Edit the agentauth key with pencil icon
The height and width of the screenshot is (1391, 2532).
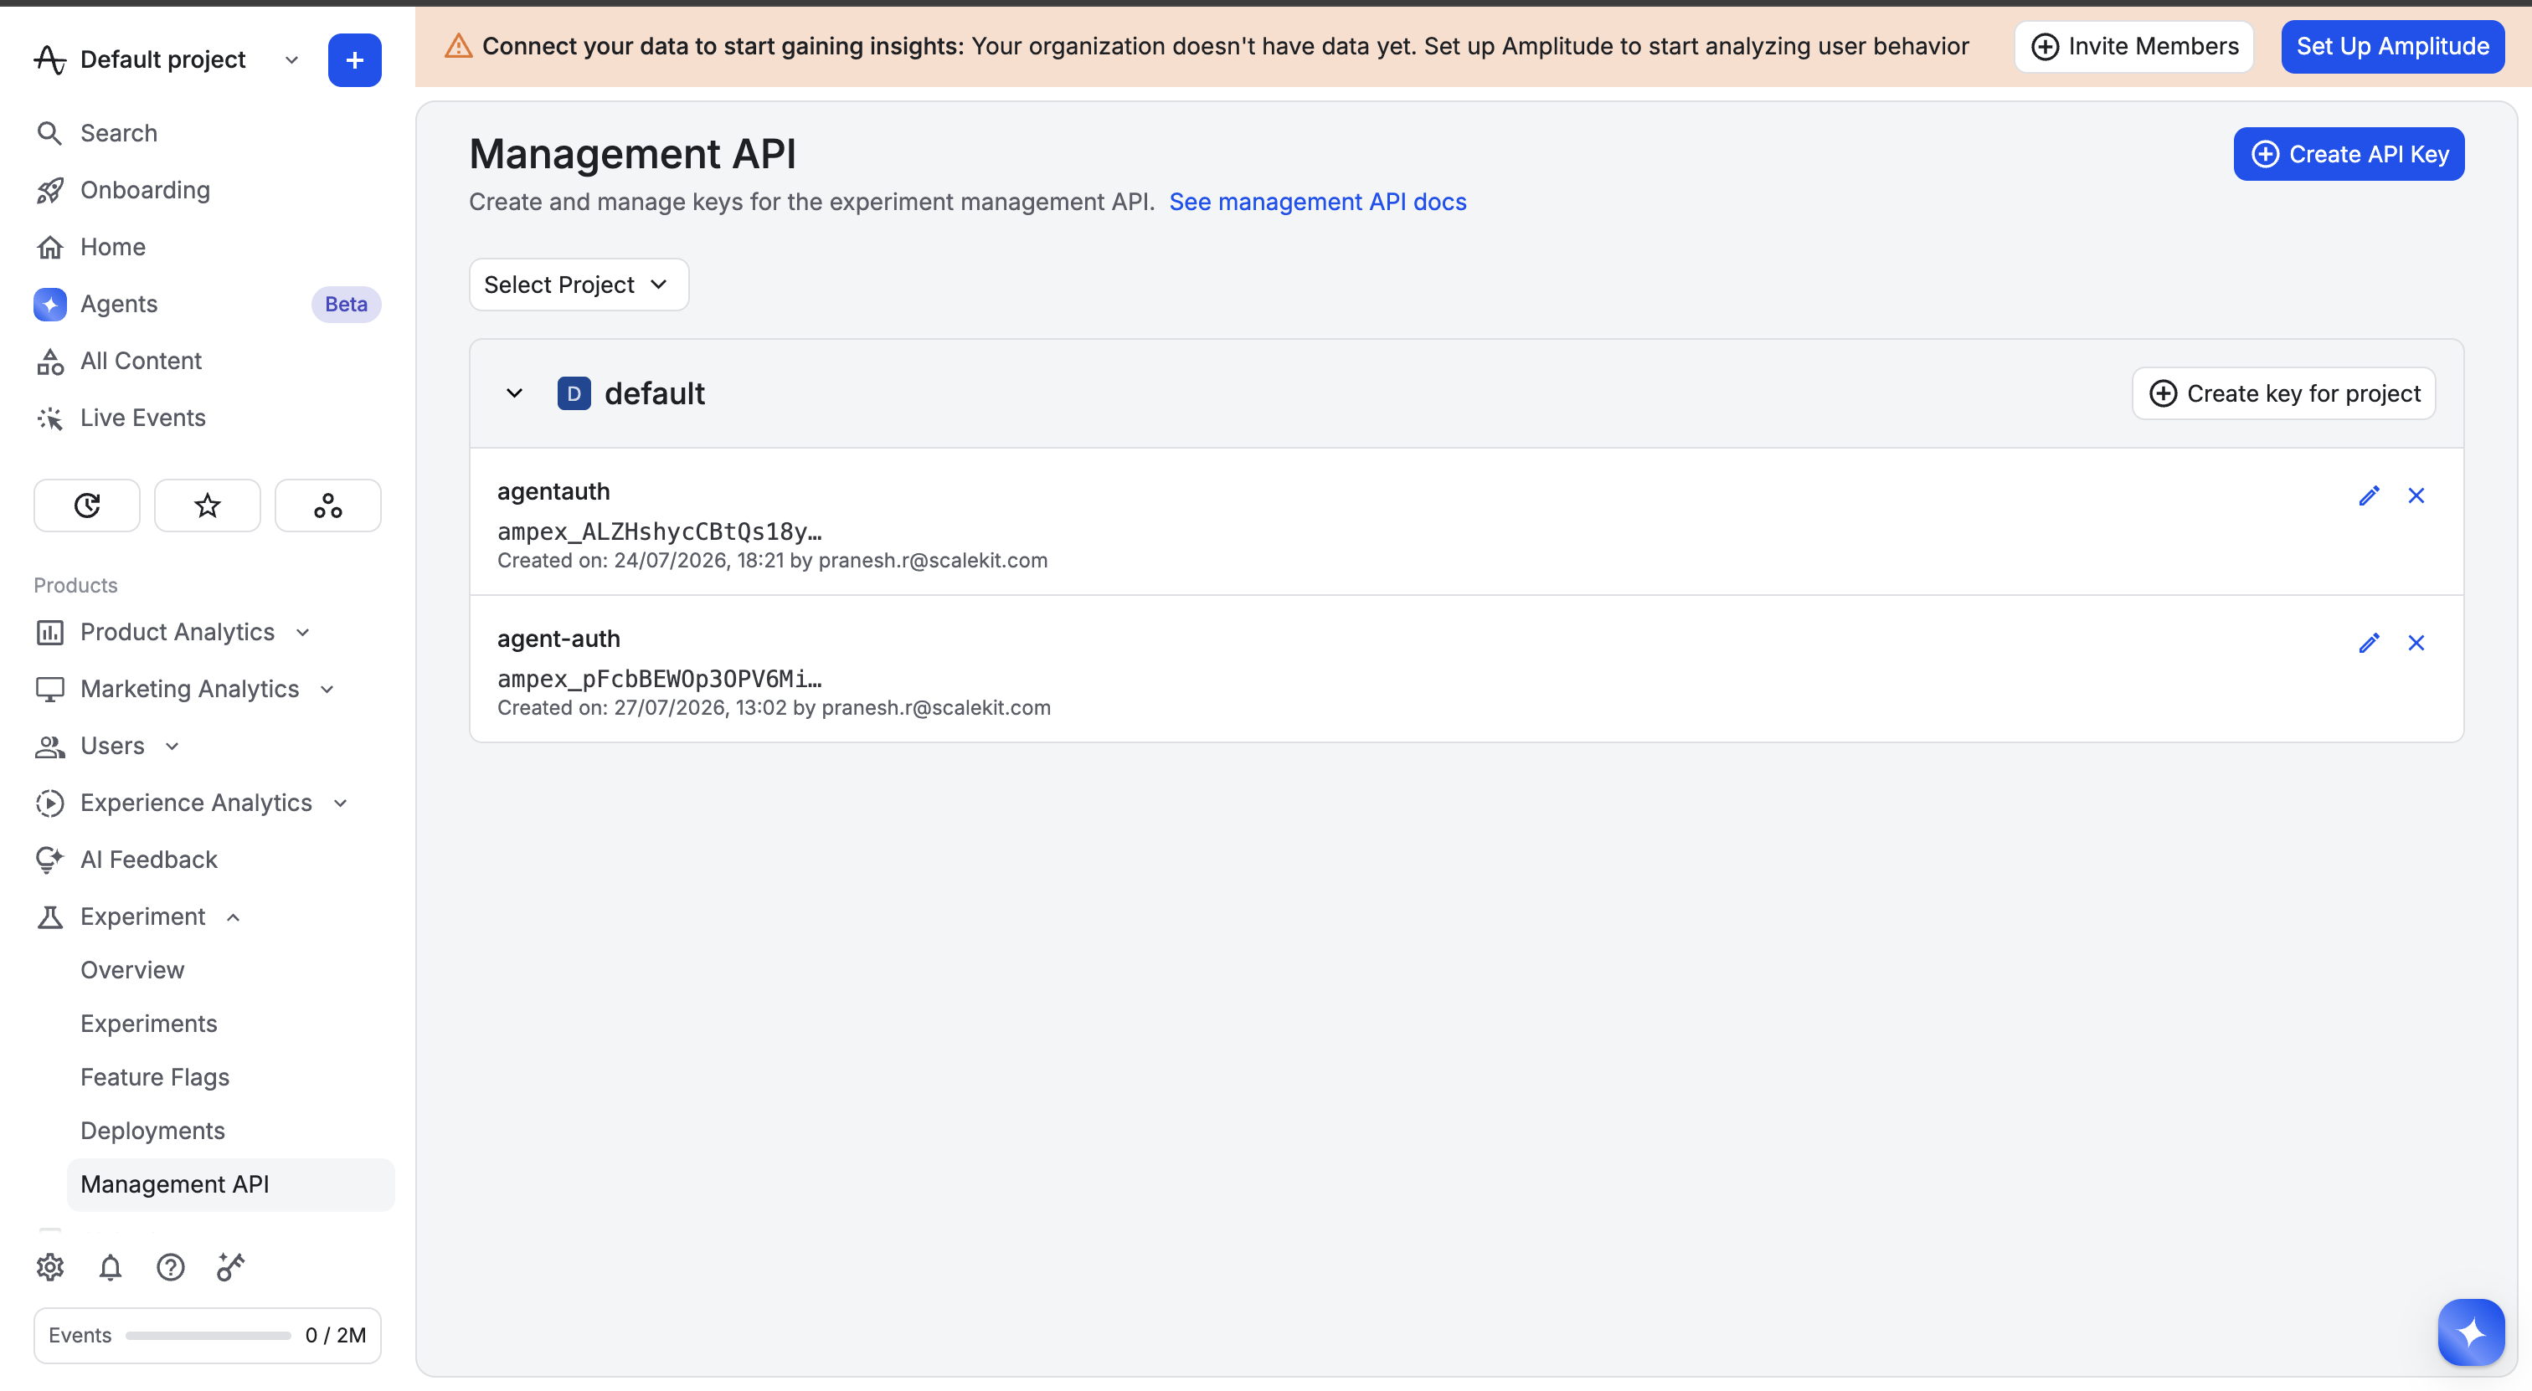click(x=2369, y=496)
